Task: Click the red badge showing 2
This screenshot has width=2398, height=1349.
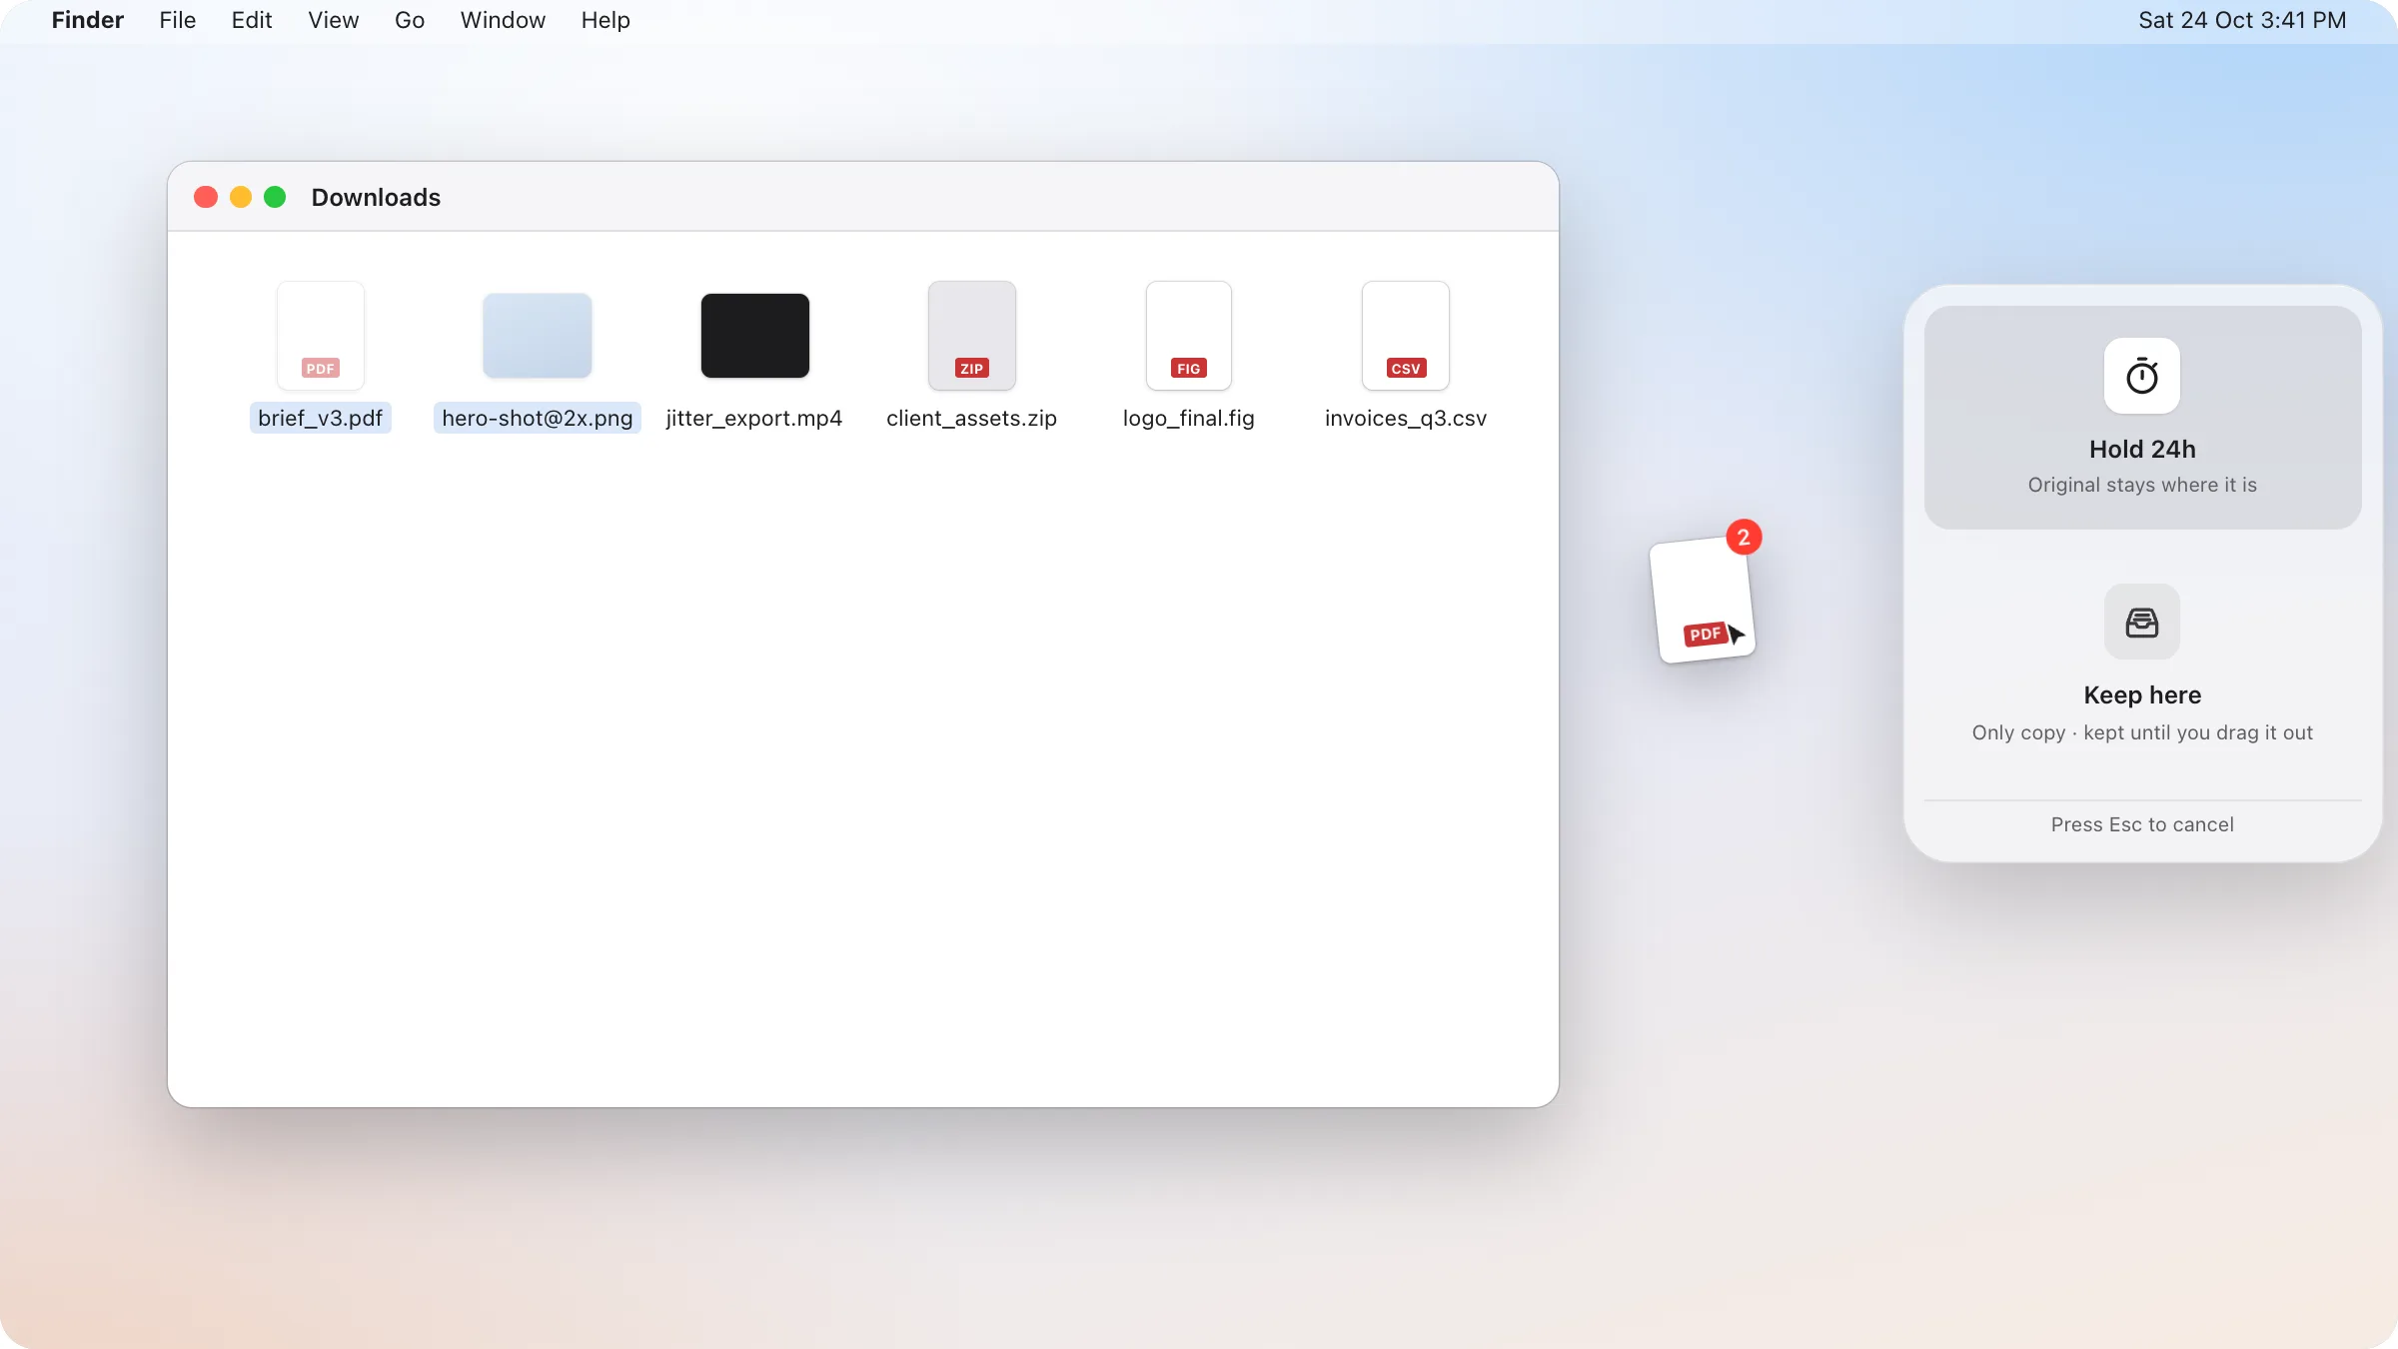Action: (x=1744, y=538)
